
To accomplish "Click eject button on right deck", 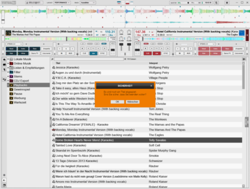I will (168, 48).
